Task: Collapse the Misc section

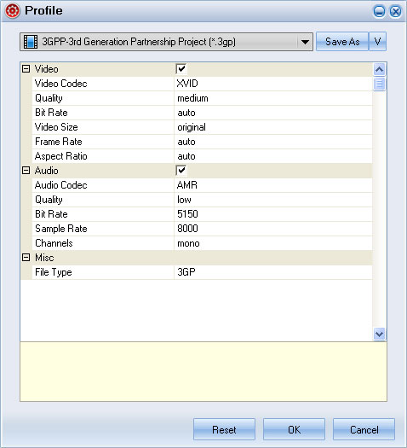Action: 26,258
